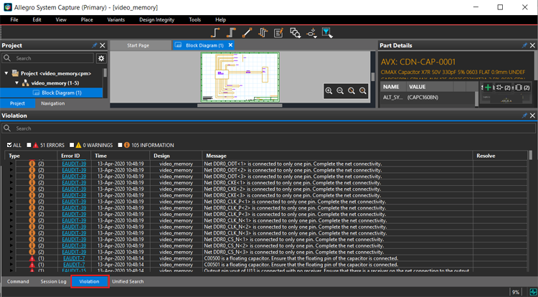Zoom in on the block diagram canvas

pyautogui.click(x=329, y=91)
